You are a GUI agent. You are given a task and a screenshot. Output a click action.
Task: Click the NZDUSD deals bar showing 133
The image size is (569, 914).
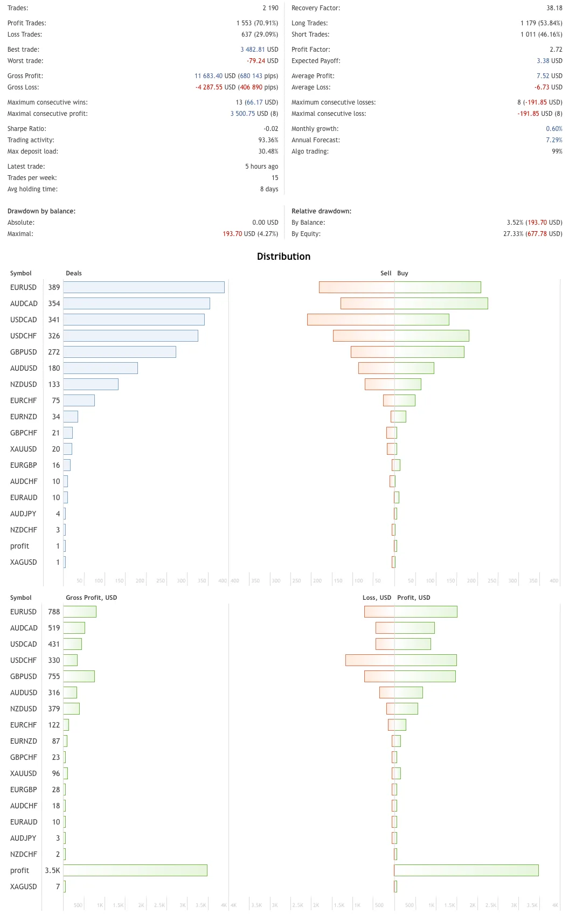coord(91,384)
